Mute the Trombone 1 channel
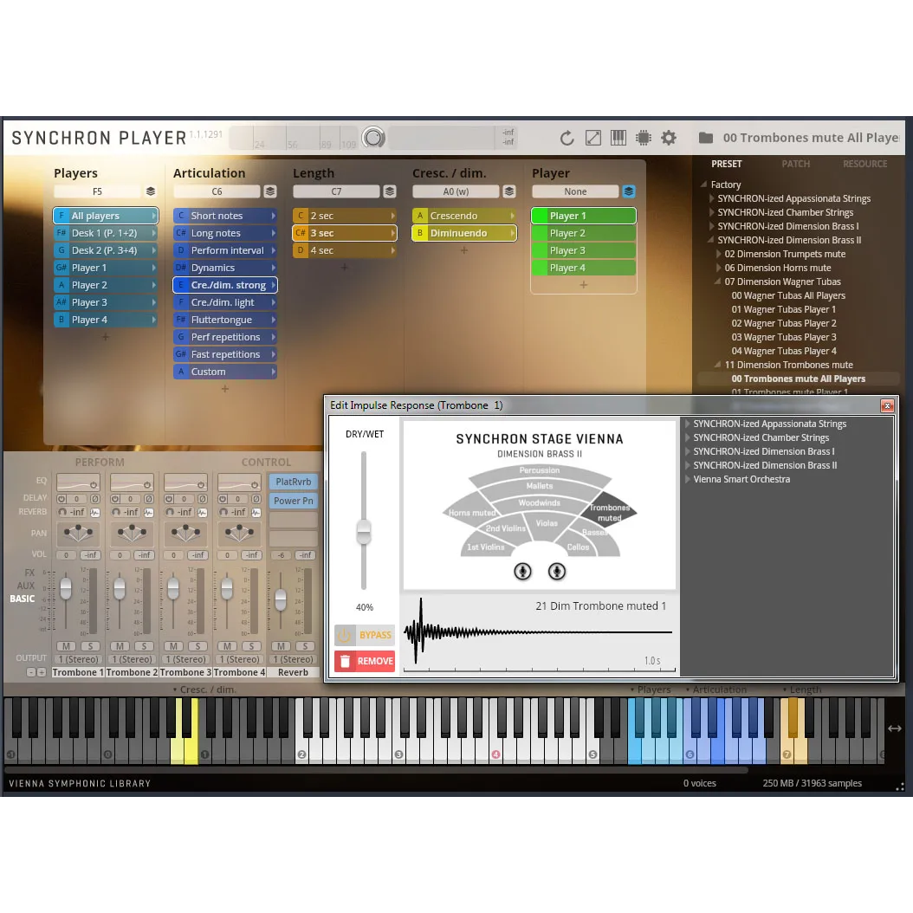The image size is (913, 913). pos(65,645)
